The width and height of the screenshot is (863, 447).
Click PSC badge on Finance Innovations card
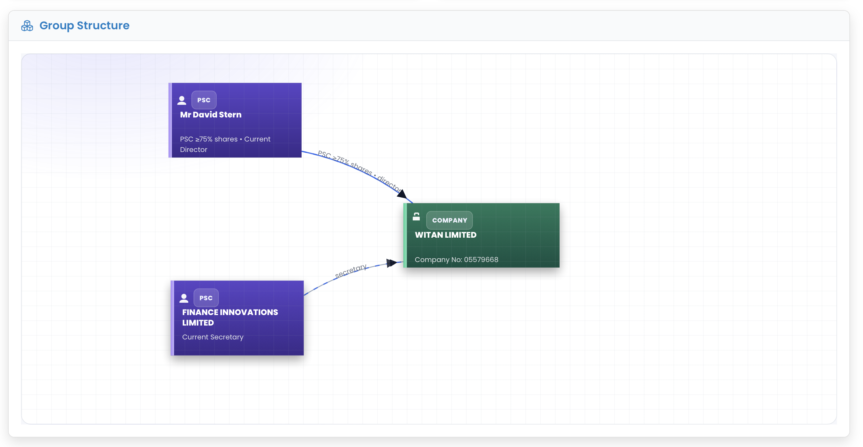206,298
